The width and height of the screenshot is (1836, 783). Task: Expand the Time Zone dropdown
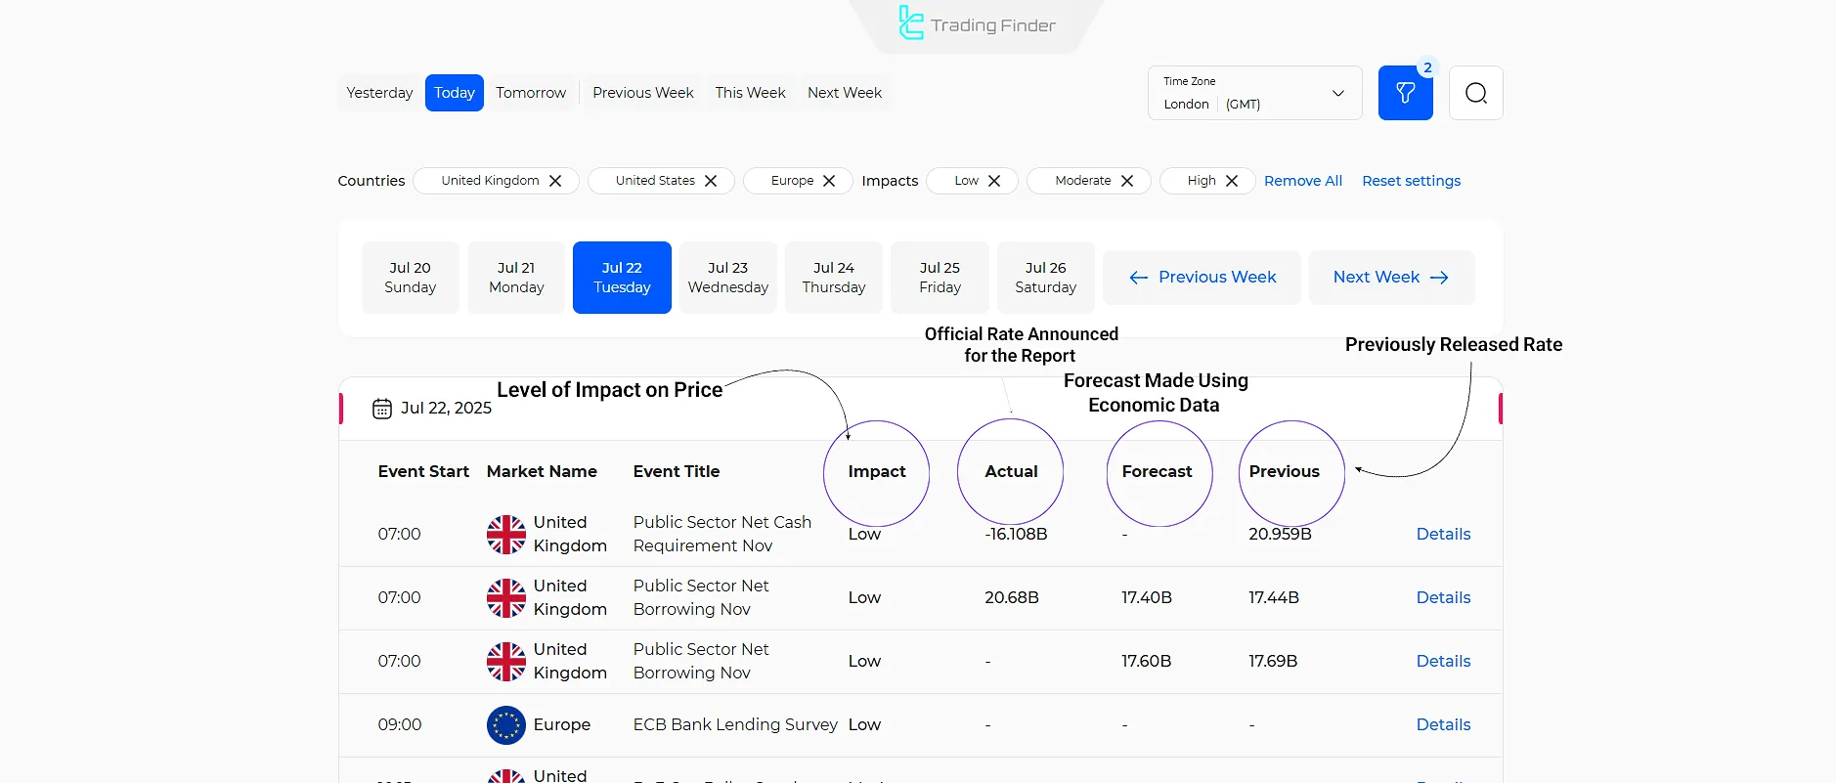1255,93
